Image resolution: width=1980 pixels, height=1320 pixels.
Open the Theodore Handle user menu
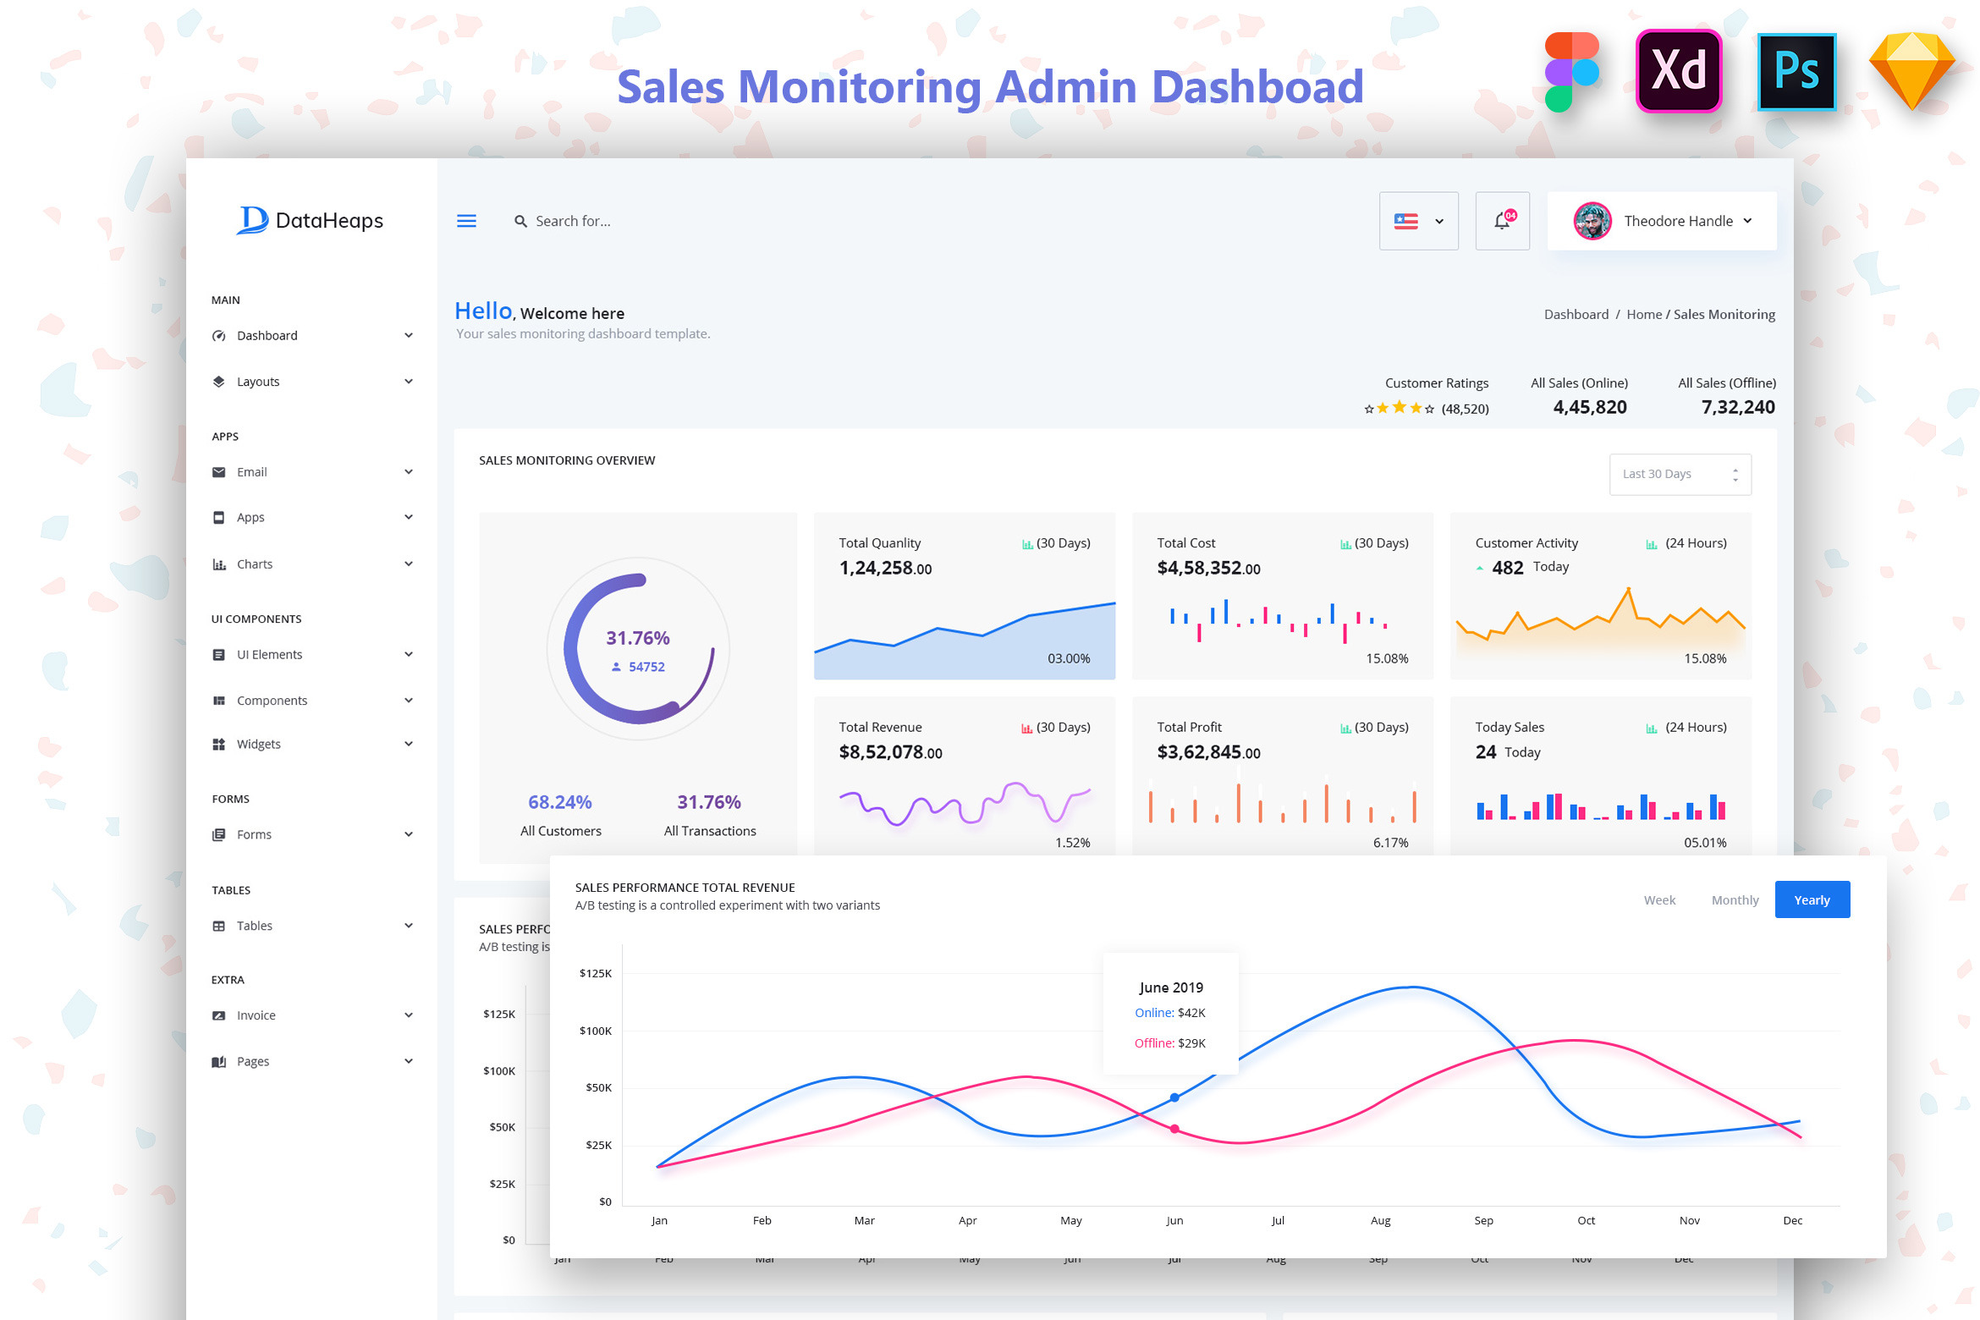(1662, 221)
